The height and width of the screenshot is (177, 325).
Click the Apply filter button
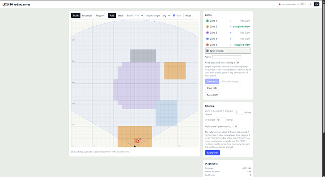[x=212, y=153]
